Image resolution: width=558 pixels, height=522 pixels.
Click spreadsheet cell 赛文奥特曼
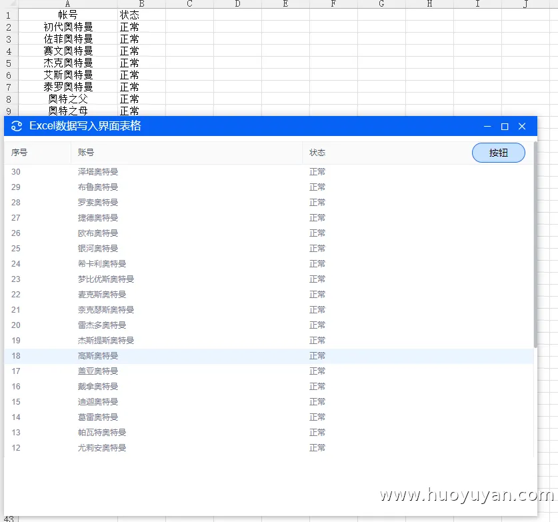coord(68,51)
